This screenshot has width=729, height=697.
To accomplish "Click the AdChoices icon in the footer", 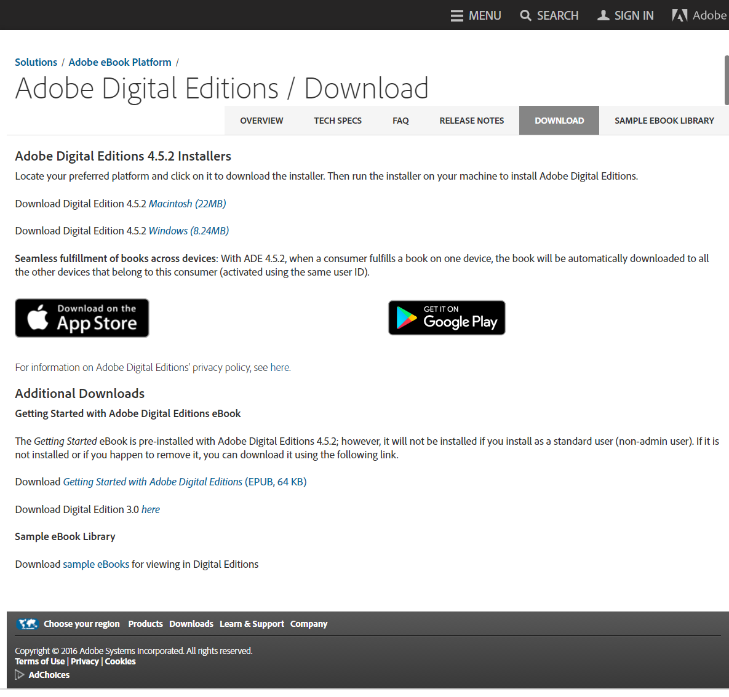I will click(19, 674).
